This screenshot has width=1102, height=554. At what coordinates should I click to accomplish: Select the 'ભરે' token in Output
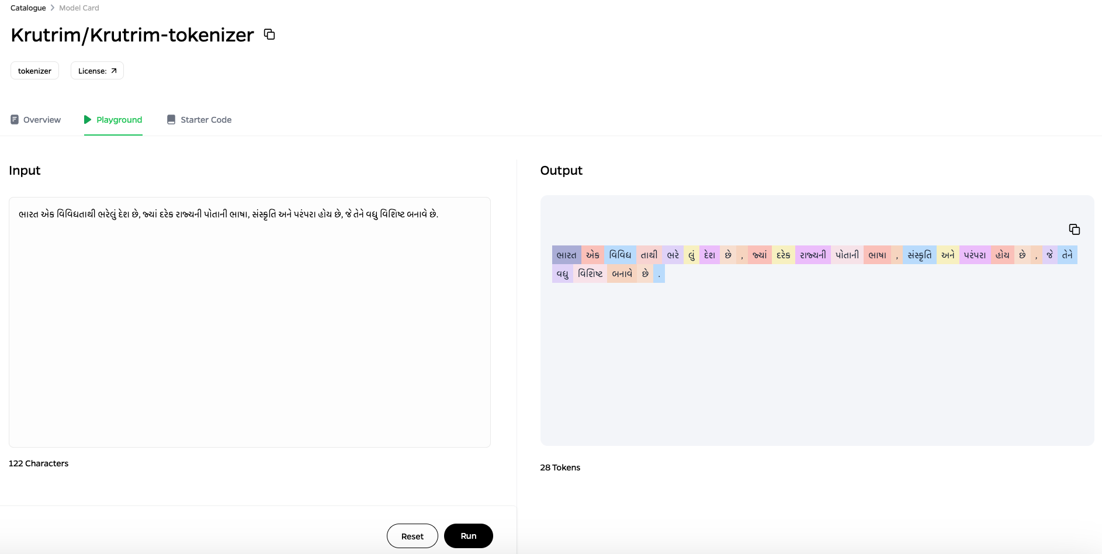point(673,255)
